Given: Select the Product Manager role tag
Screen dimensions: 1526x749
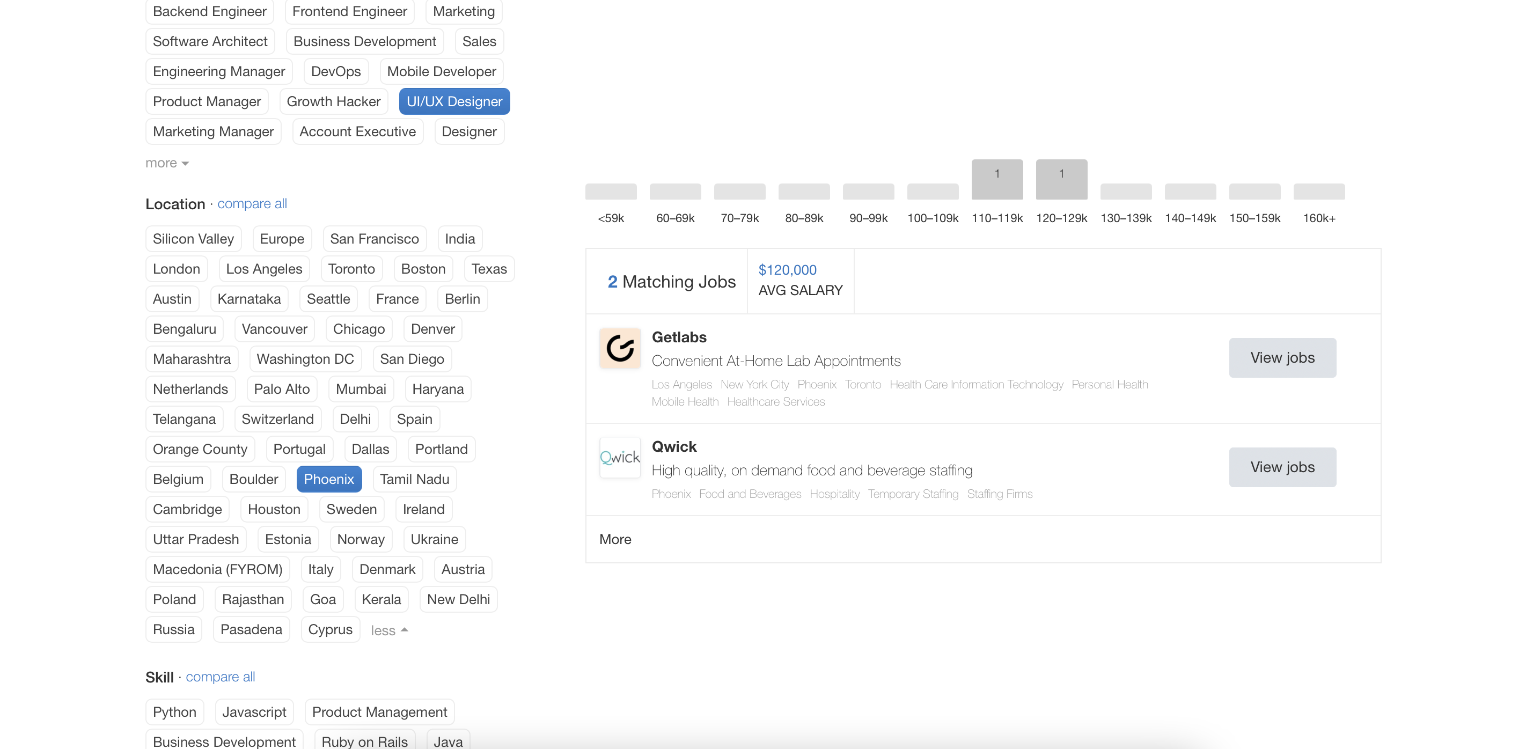Looking at the screenshot, I should tap(206, 101).
